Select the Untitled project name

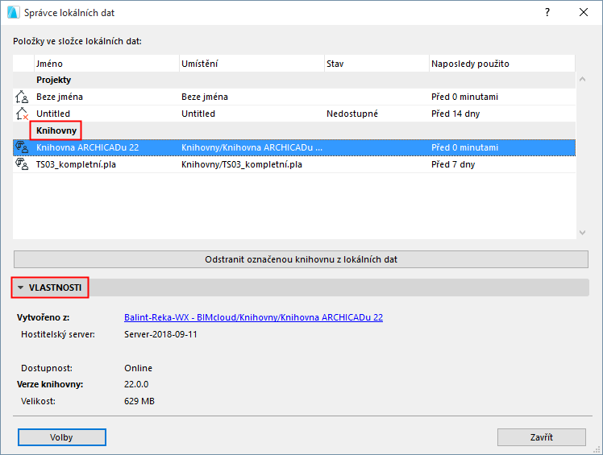53,114
